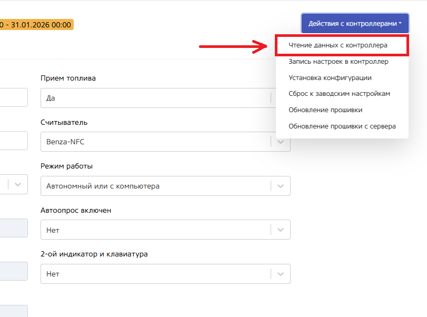Open the Действия с контроллерами dropdown button
Image resolution: width=427 pixels, height=317 pixels.
[355, 24]
